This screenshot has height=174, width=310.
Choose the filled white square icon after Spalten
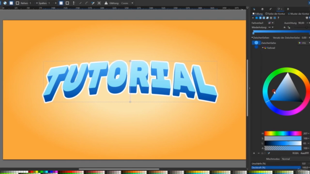61,3
